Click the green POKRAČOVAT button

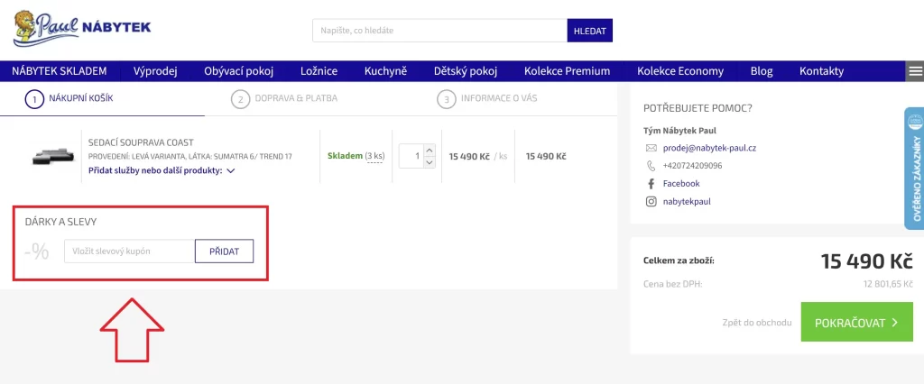(x=857, y=322)
